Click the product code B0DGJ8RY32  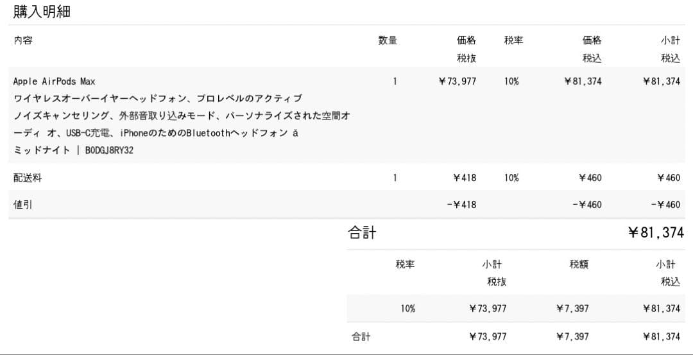pyautogui.click(x=109, y=151)
